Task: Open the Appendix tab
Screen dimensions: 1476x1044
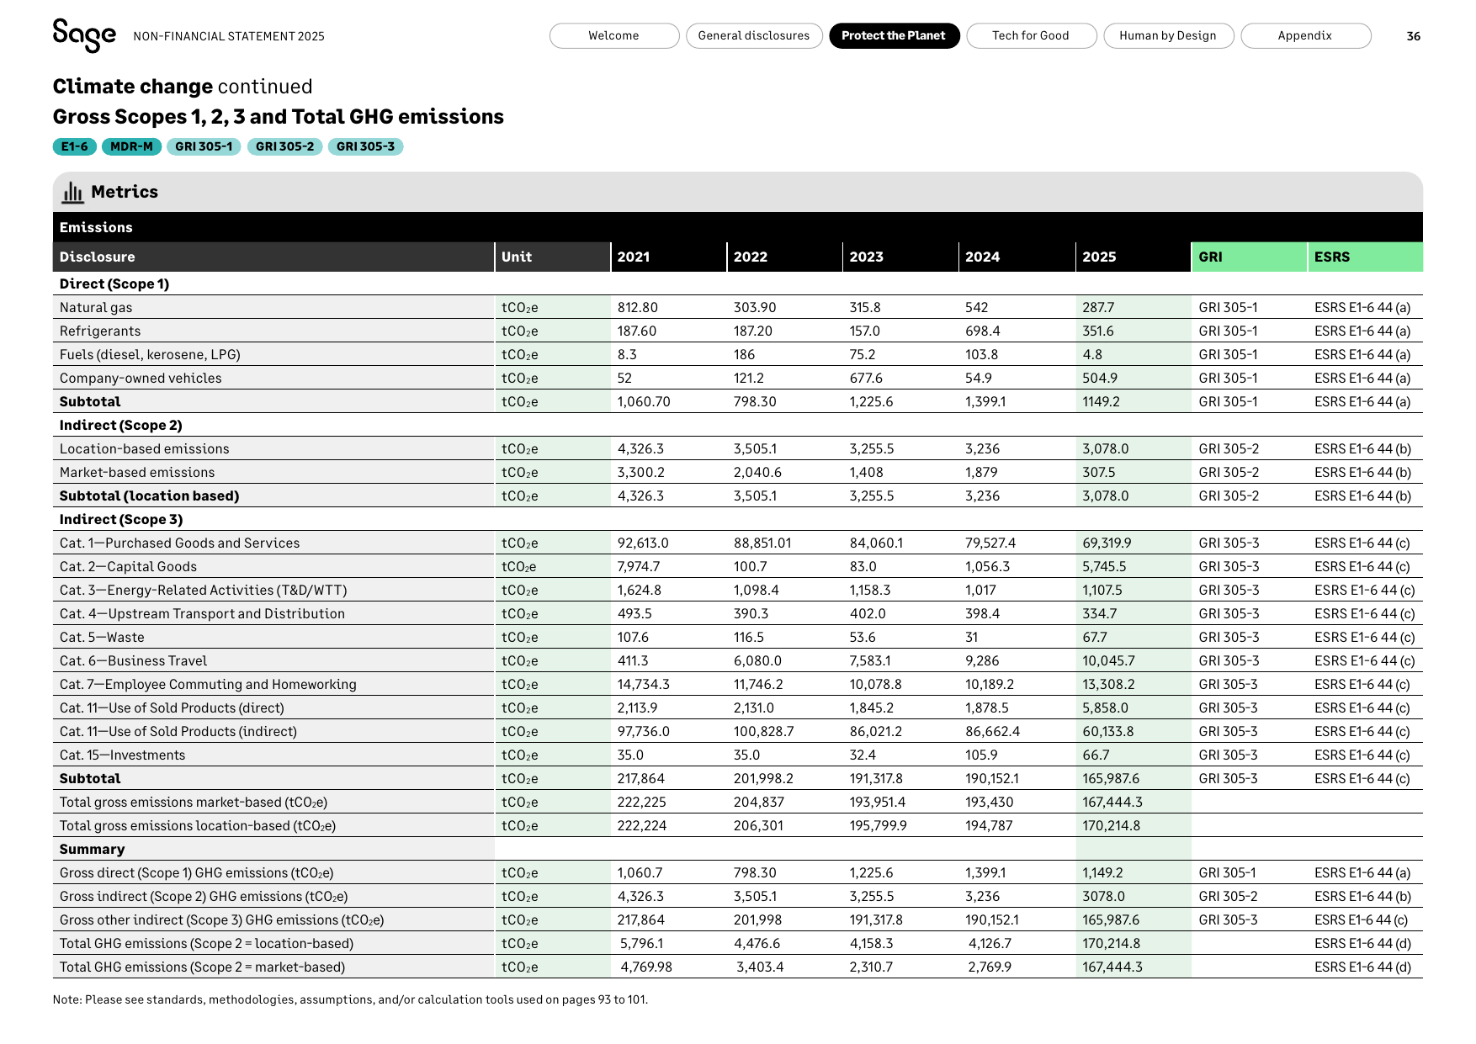Action: pyautogui.click(x=1305, y=35)
